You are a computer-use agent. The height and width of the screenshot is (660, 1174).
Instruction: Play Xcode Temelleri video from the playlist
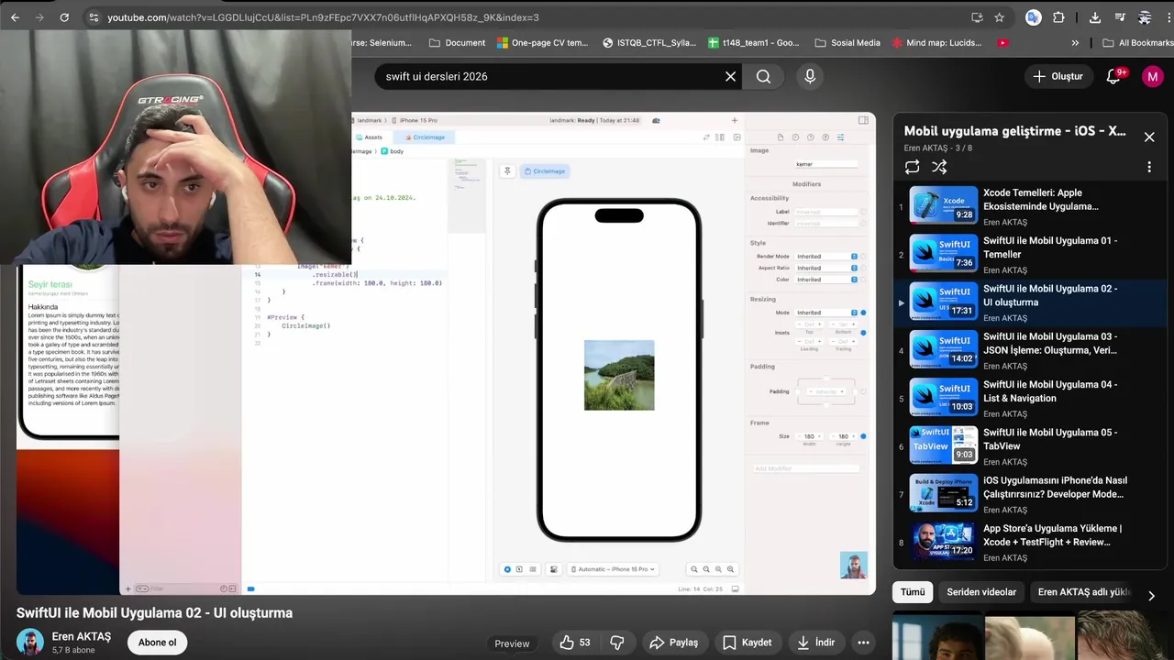click(1030, 206)
